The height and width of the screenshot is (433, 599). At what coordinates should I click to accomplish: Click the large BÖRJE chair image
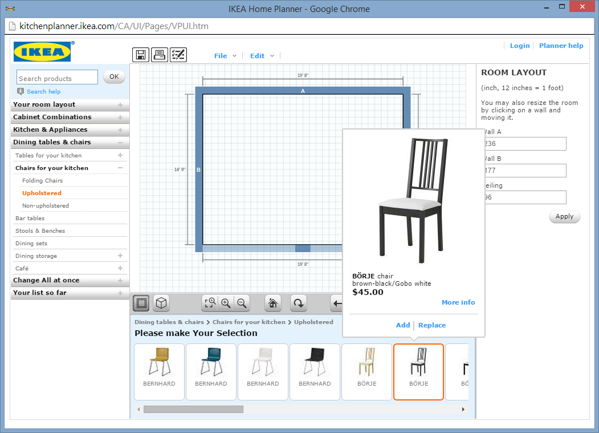pyautogui.click(x=414, y=201)
